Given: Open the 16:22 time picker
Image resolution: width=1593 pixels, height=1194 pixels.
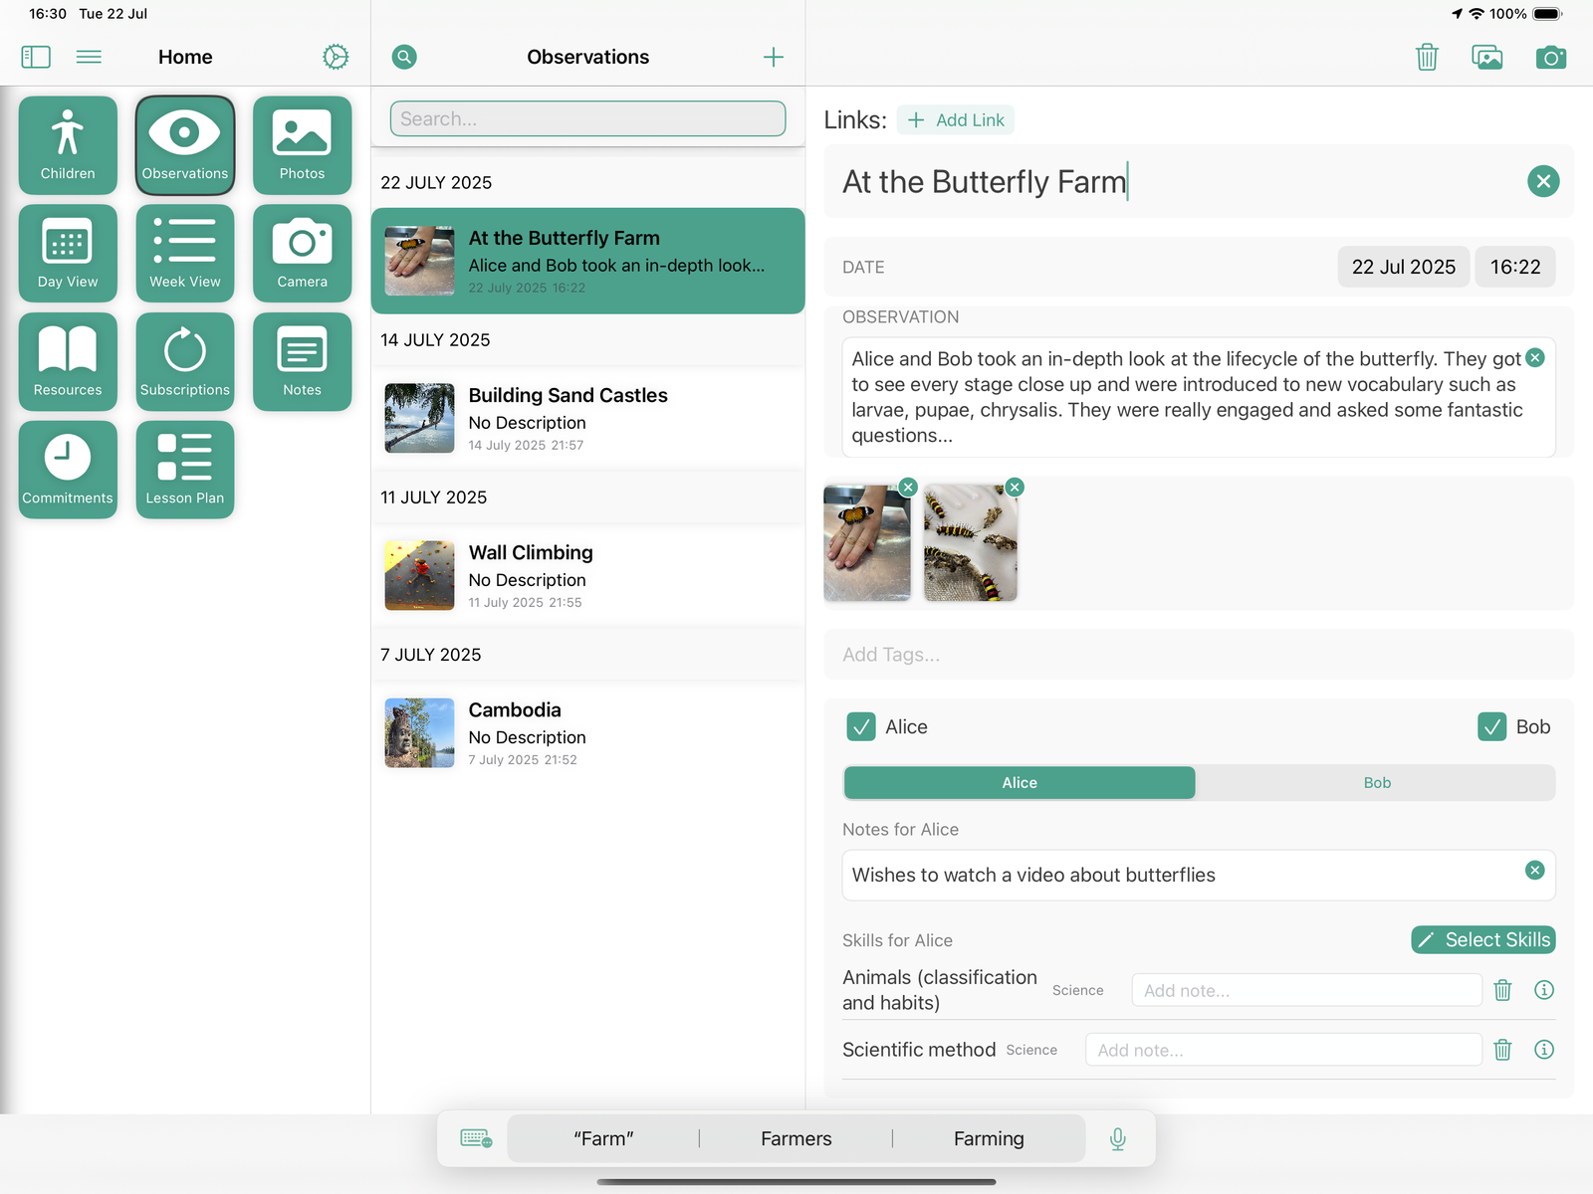Looking at the screenshot, I should (x=1514, y=267).
